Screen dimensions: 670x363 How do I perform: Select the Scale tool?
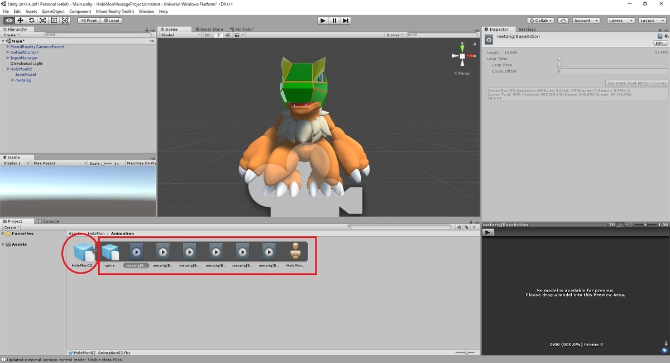pyautogui.click(x=43, y=21)
